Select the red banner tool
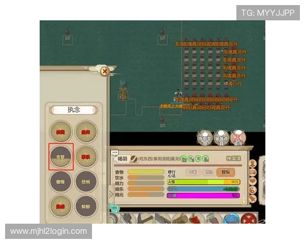 pyautogui.click(x=196, y=218)
